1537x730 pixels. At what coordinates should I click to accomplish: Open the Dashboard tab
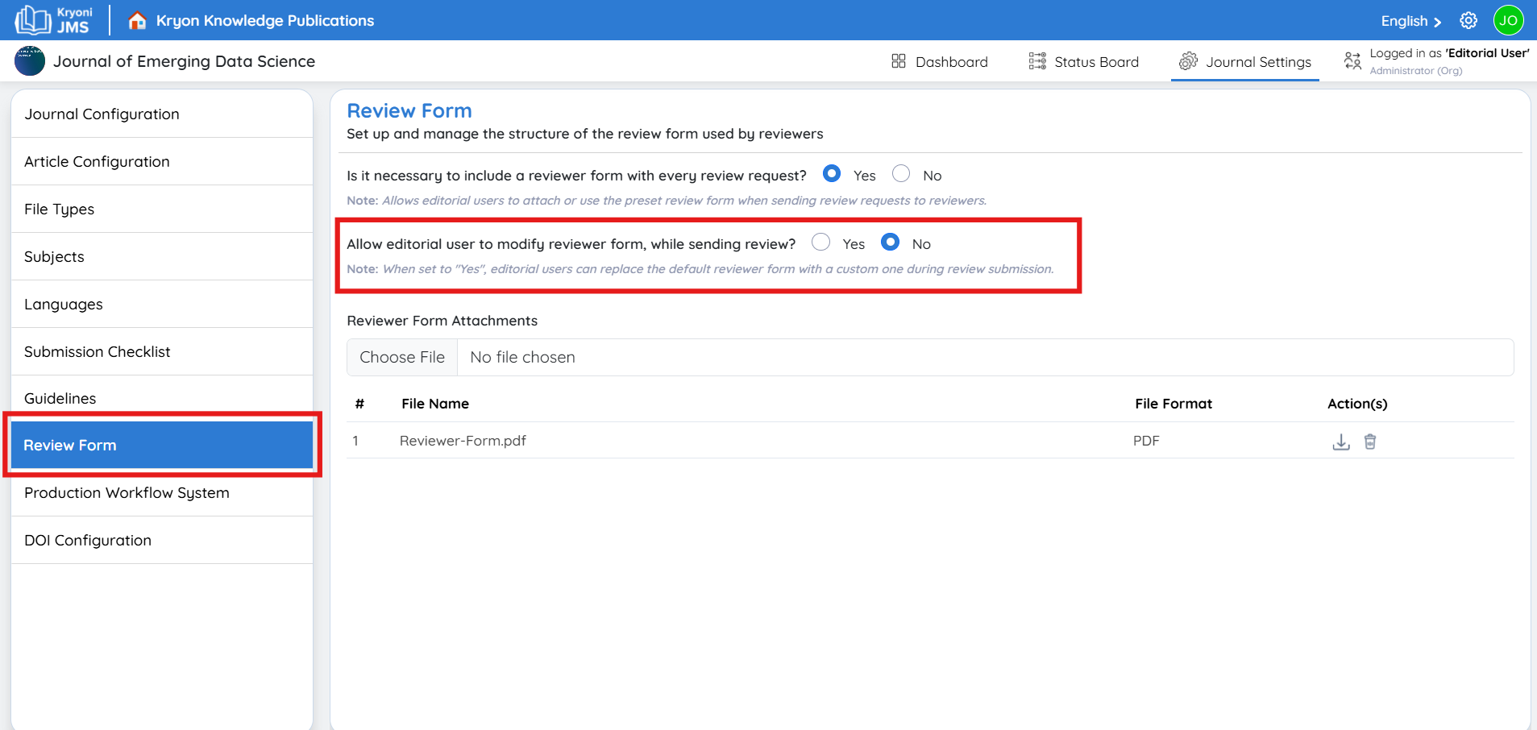click(940, 62)
